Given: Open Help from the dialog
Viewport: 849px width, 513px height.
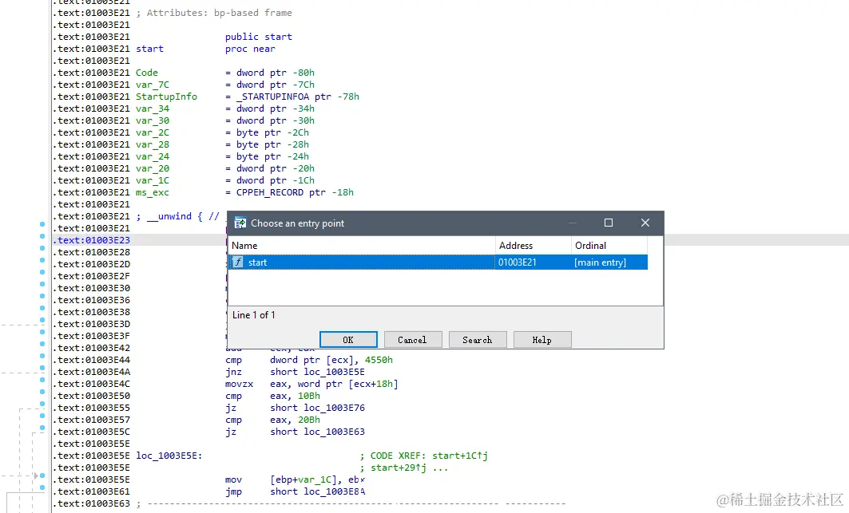Looking at the screenshot, I should click(x=542, y=340).
